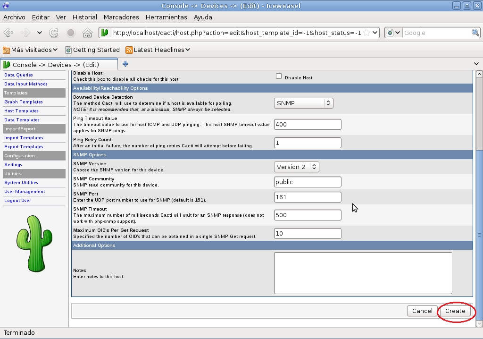Screen dimensions: 483x339
Task: Click the Google search magnifier icon
Action: click(x=475, y=33)
